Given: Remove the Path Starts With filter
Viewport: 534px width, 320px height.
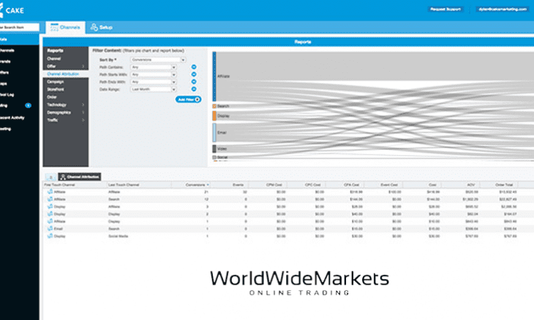Looking at the screenshot, I should click(194, 74).
